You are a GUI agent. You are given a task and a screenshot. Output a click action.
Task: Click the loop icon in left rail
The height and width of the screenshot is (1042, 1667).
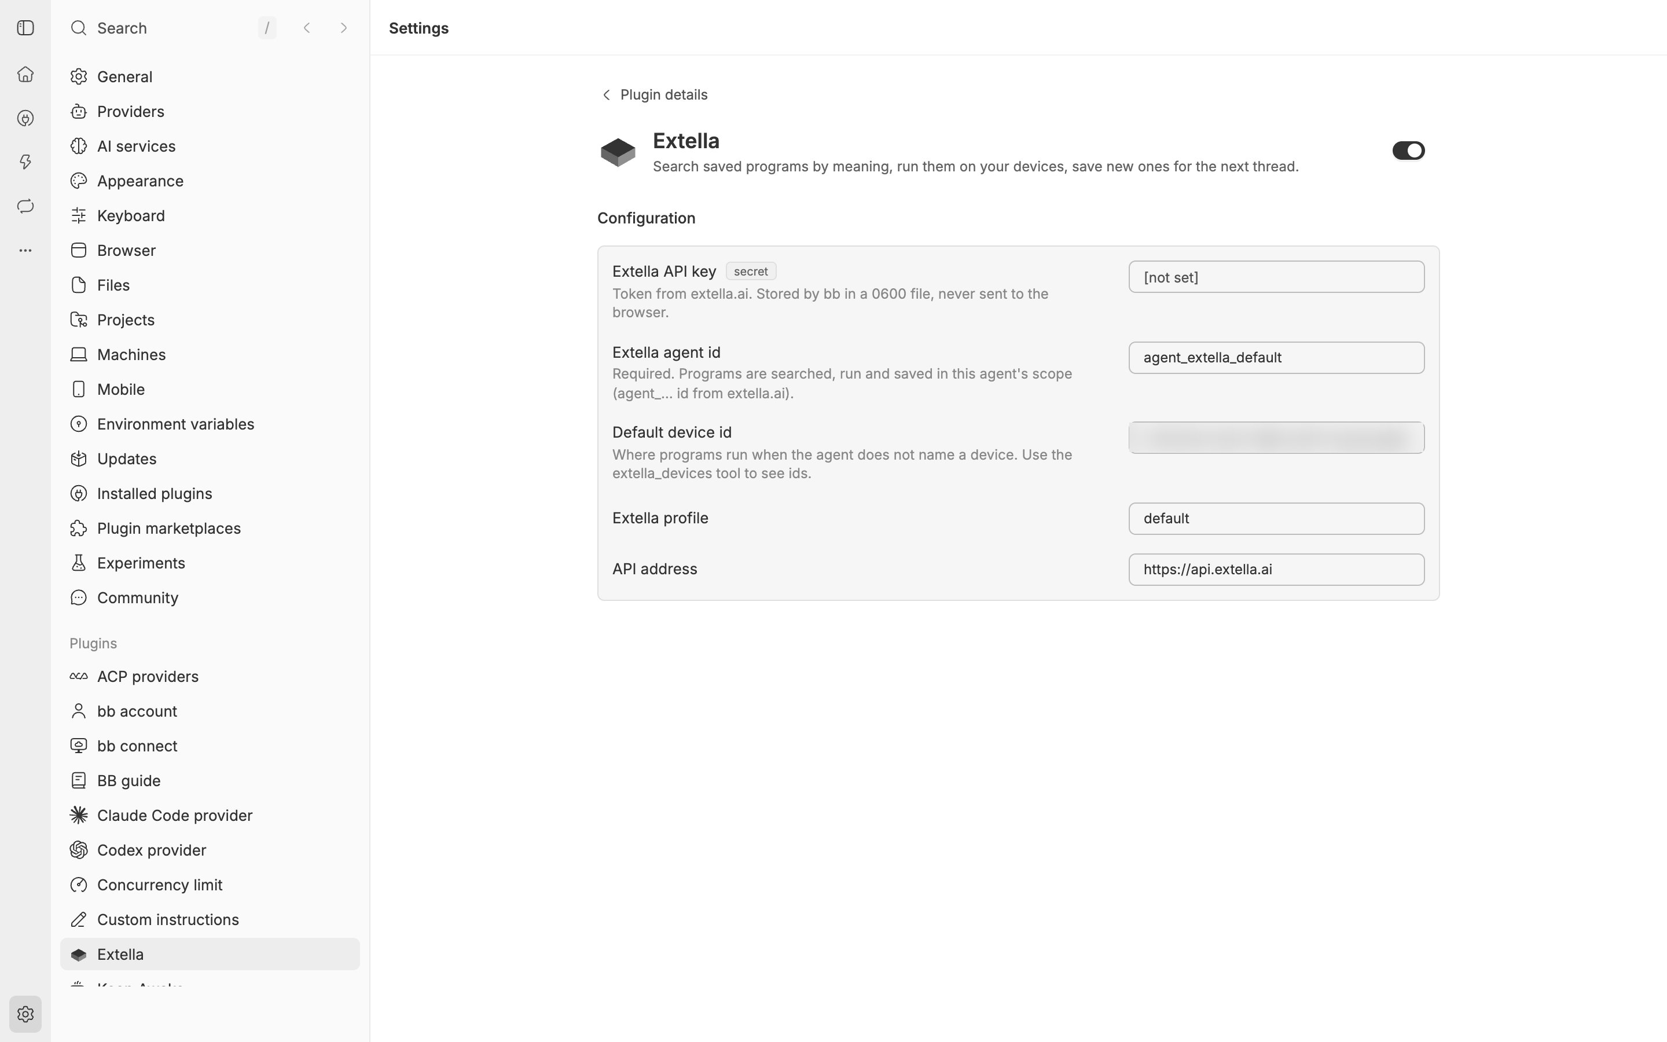(25, 206)
